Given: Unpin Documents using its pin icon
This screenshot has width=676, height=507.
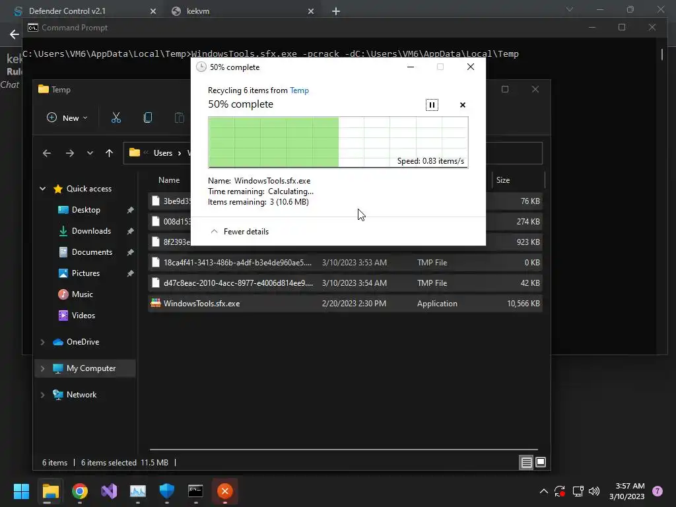Looking at the screenshot, I should (130, 252).
